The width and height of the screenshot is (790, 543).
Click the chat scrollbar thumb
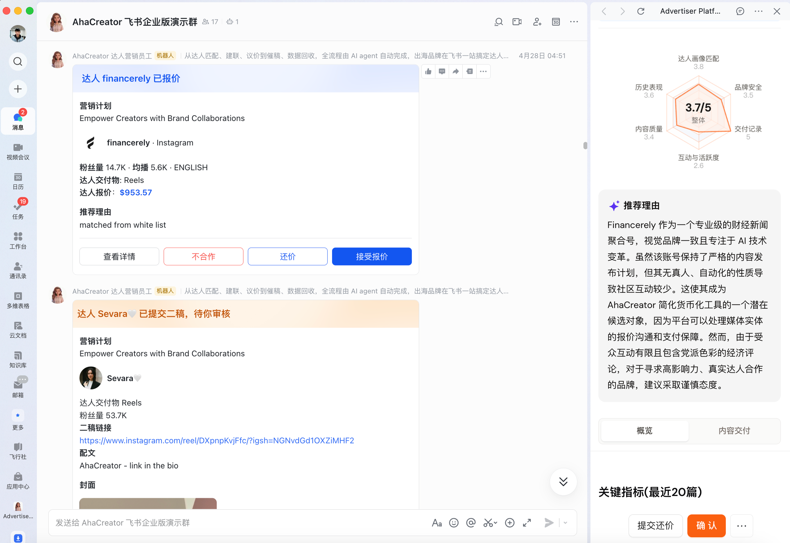tap(585, 146)
